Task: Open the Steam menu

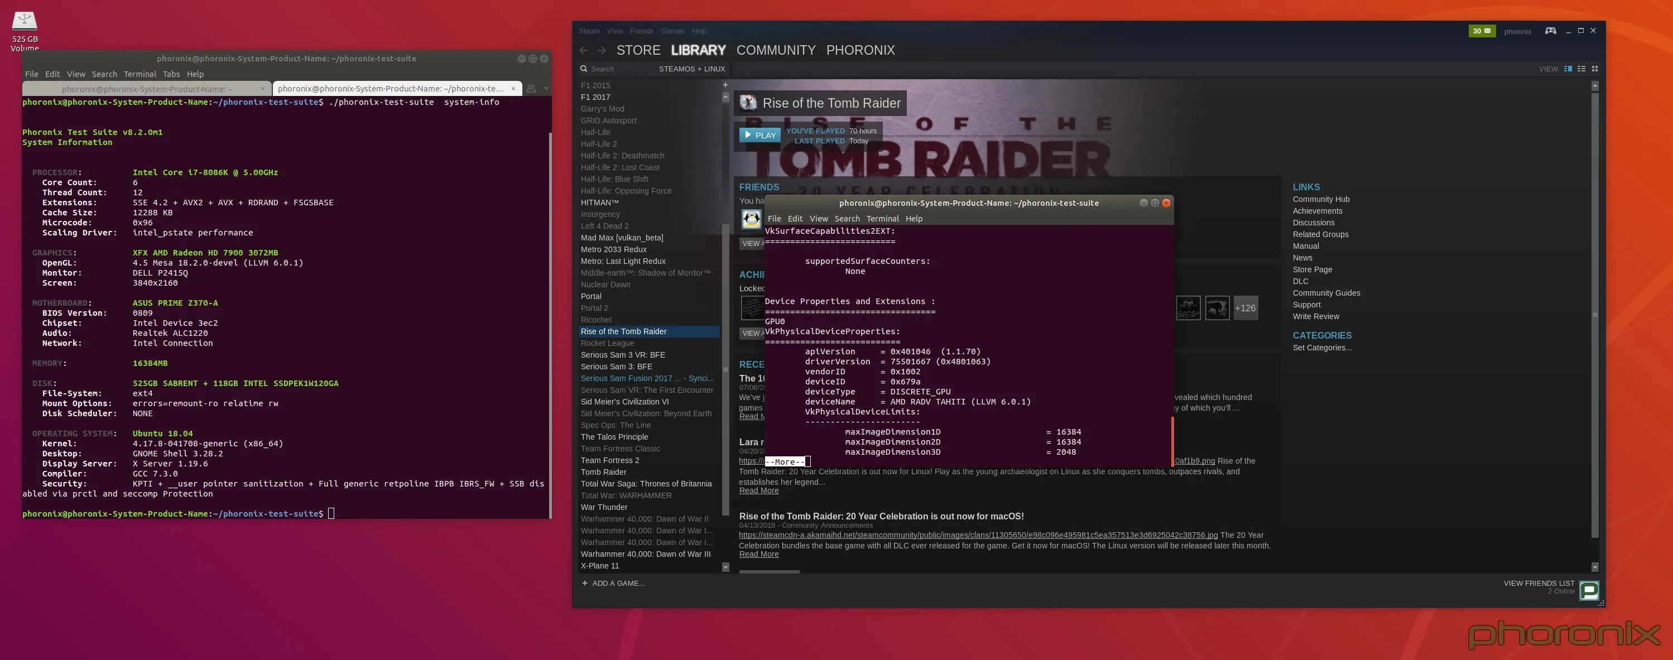Action: tap(589, 31)
